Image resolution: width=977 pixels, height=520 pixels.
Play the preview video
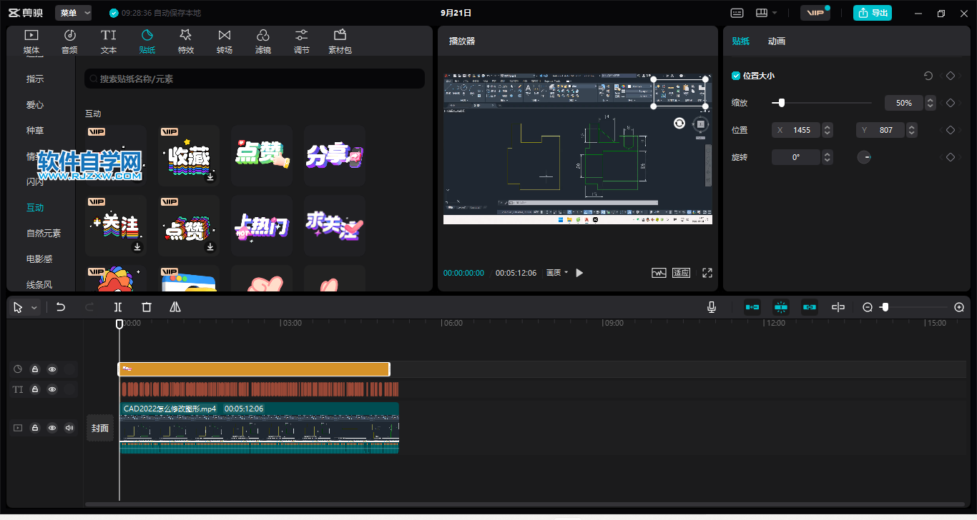pyautogui.click(x=579, y=273)
